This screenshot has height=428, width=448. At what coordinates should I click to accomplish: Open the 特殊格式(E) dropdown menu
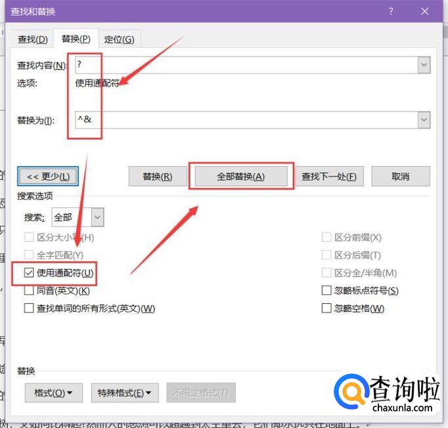point(125,393)
